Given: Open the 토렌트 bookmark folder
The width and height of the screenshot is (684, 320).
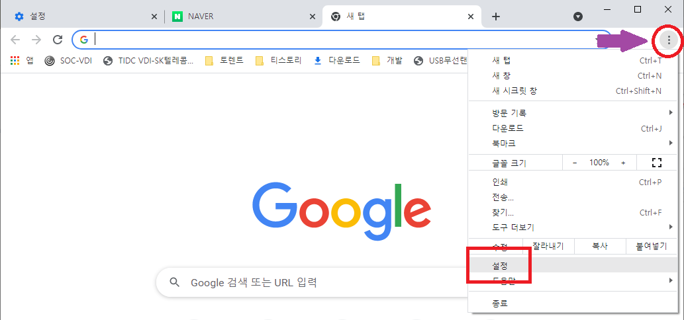Looking at the screenshot, I should tap(224, 61).
